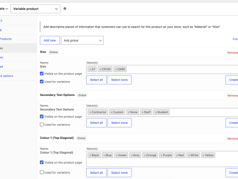Remove the Staff value tag
The width and height of the screenshot is (238, 179).
pyautogui.click(x=142, y=112)
